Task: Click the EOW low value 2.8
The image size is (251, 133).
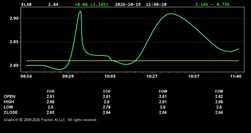Action: pyautogui.click(x=163, y=107)
